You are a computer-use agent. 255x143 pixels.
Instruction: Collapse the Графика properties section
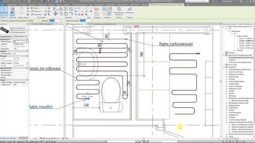click(27, 51)
